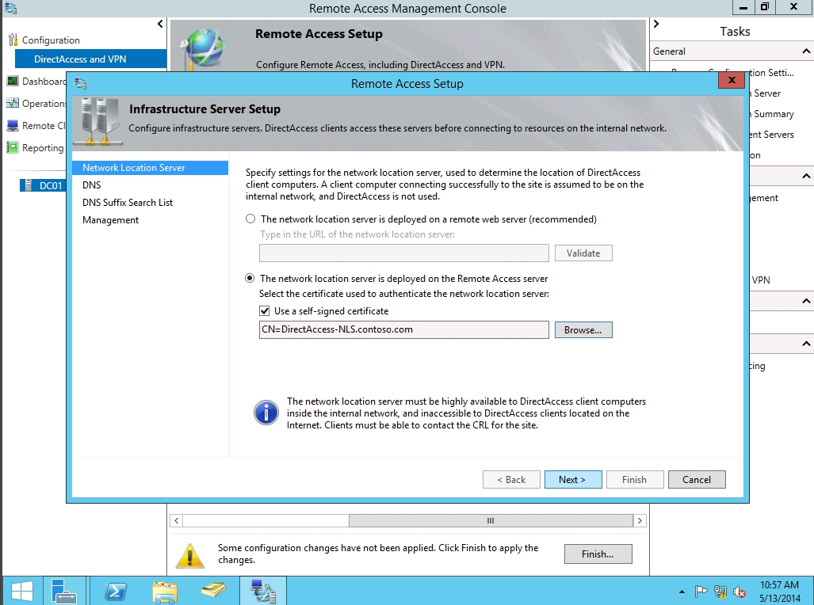This screenshot has width=814, height=605.
Task: Collapse the third tasks section chevron
Action: [x=806, y=301]
